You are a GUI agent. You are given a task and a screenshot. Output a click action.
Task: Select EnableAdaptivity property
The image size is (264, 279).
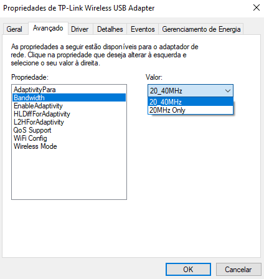[69, 106]
